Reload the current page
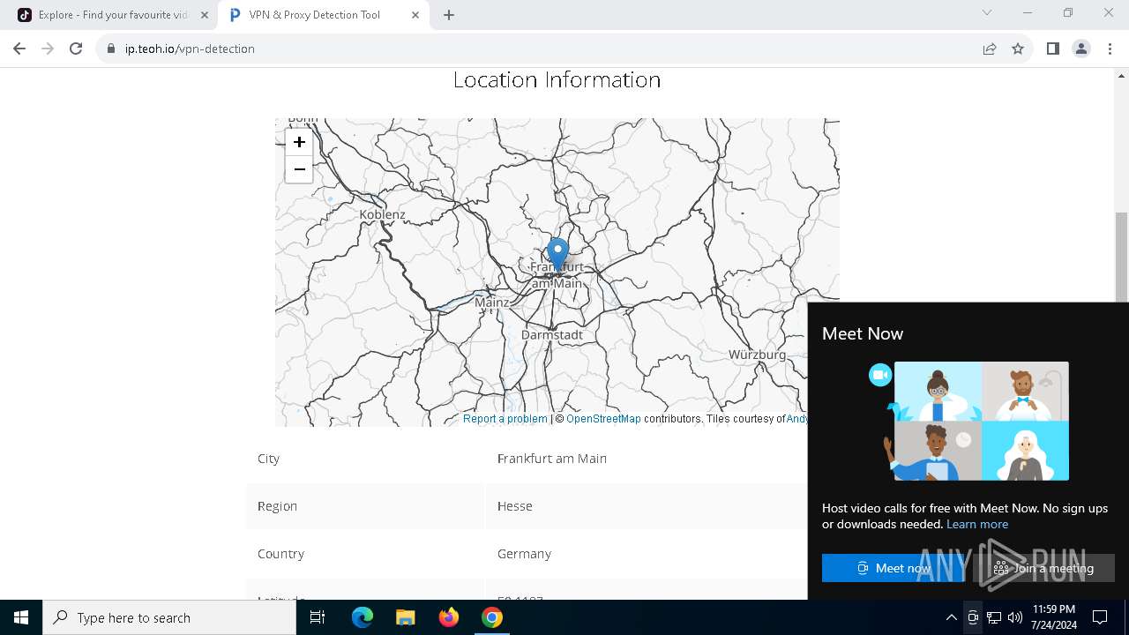This screenshot has width=1129, height=635. [x=76, y=49]
